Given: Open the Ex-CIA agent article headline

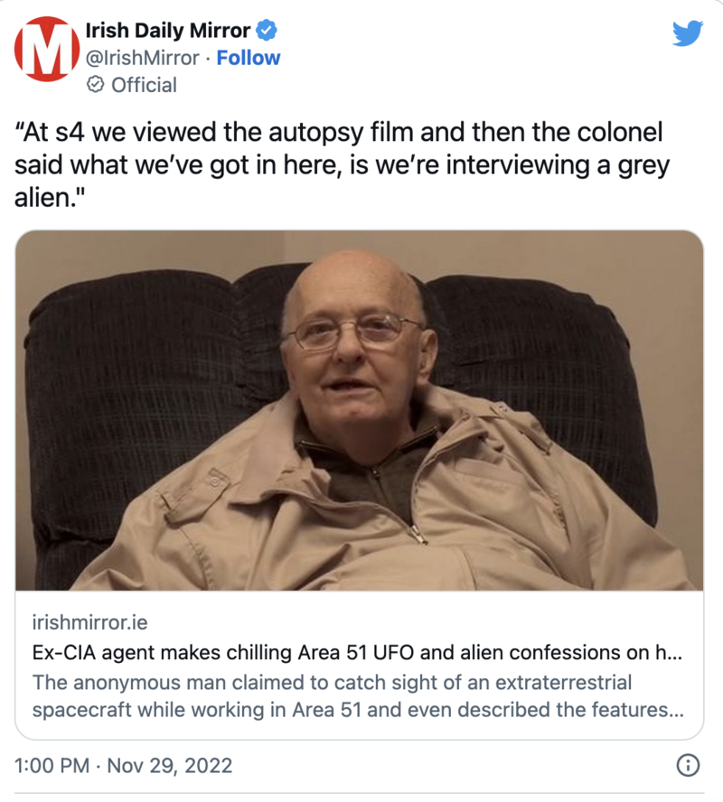Looking at the screenshot, I should coord(357,653).
